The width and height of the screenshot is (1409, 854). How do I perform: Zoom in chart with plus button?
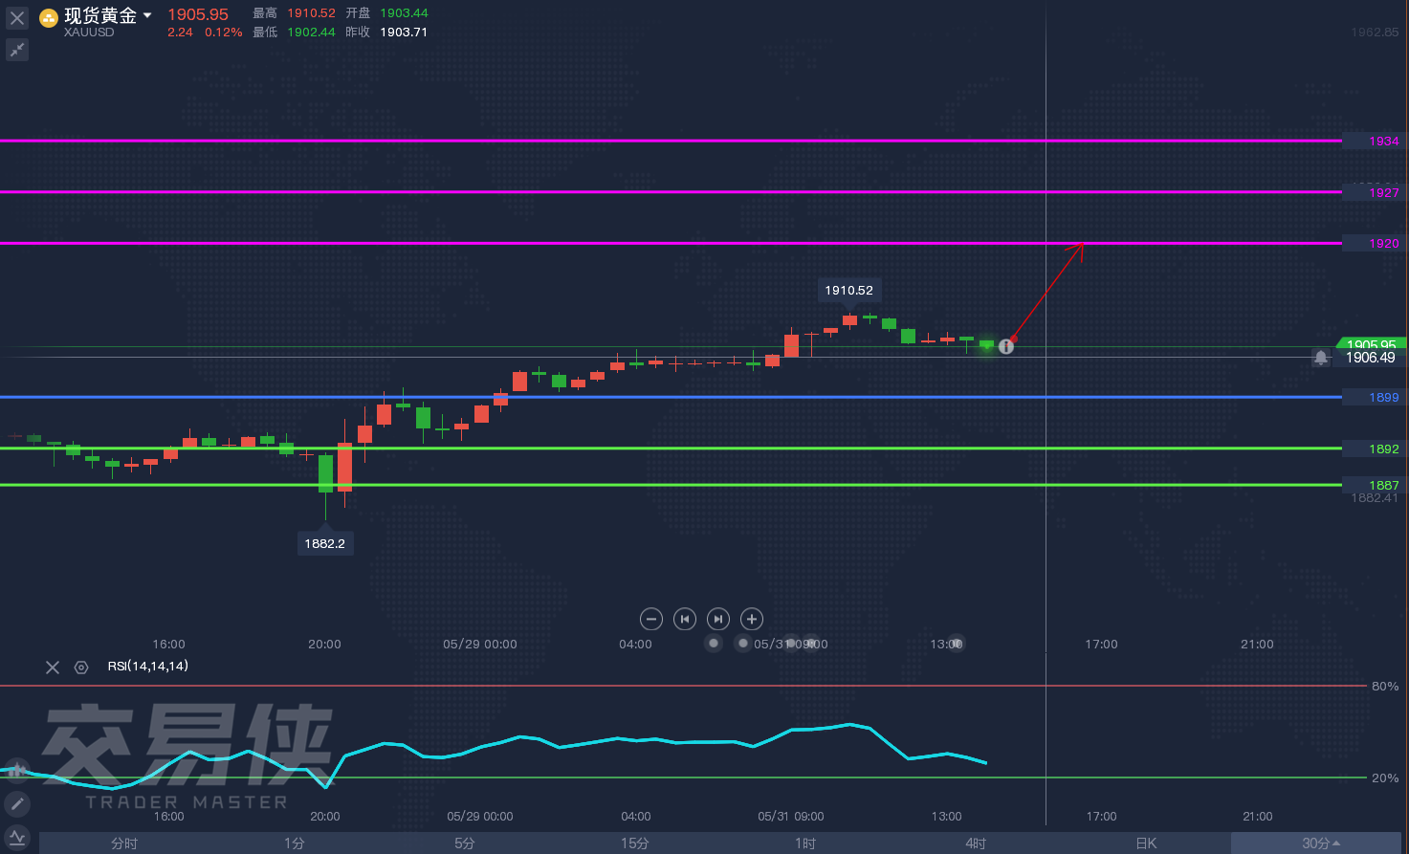pos(752,619)
